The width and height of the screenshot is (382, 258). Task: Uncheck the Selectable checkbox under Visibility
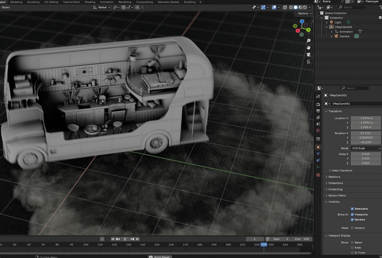[x=352, y=208]
